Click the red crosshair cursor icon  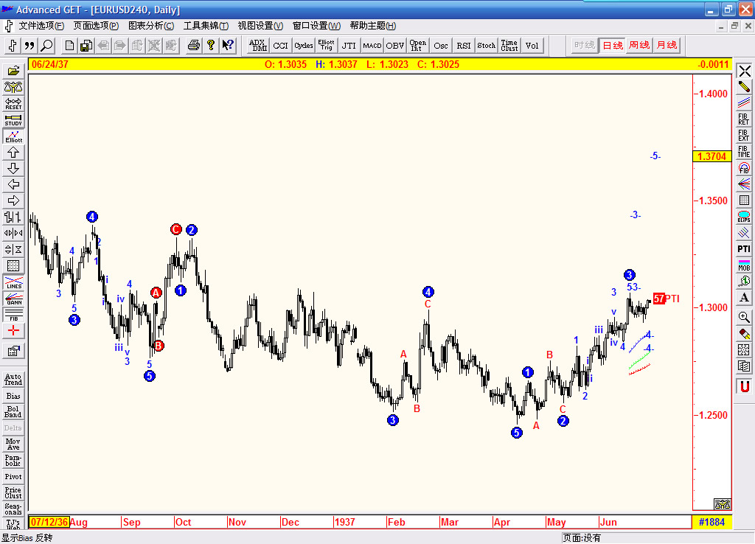[x=13, y=331]
